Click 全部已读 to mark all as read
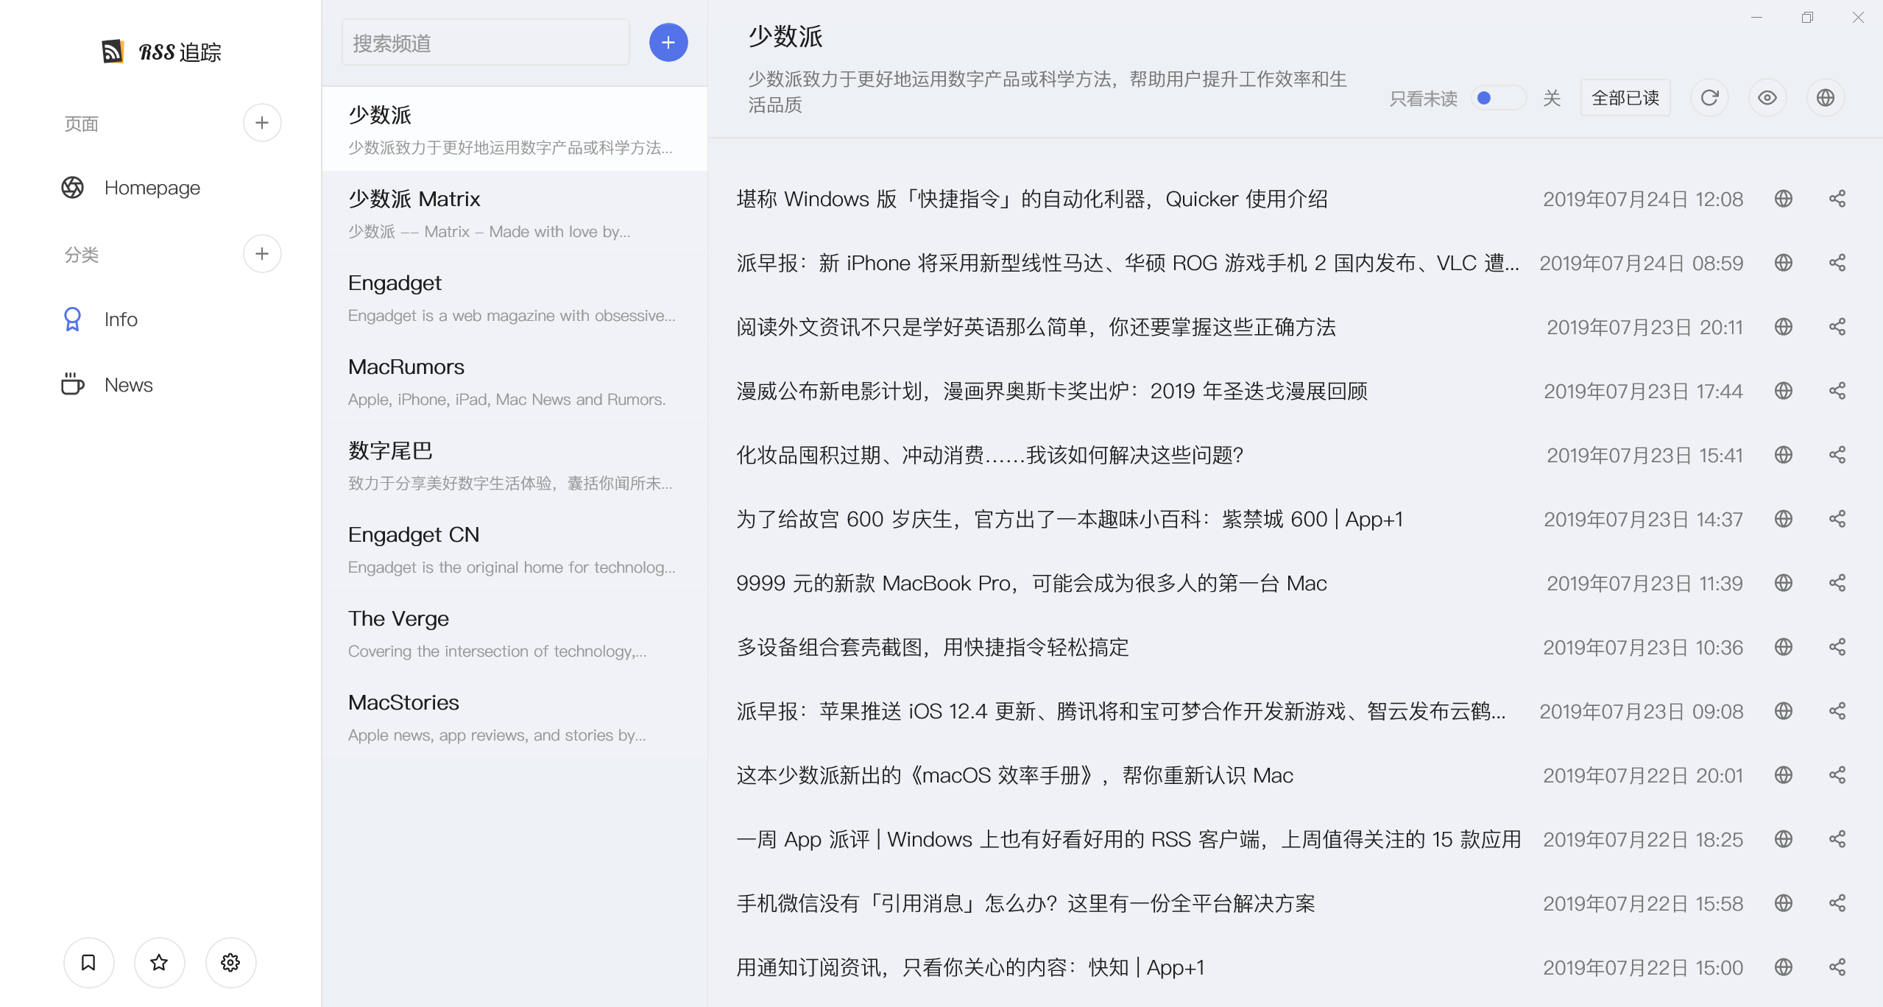 [1626, 99]
